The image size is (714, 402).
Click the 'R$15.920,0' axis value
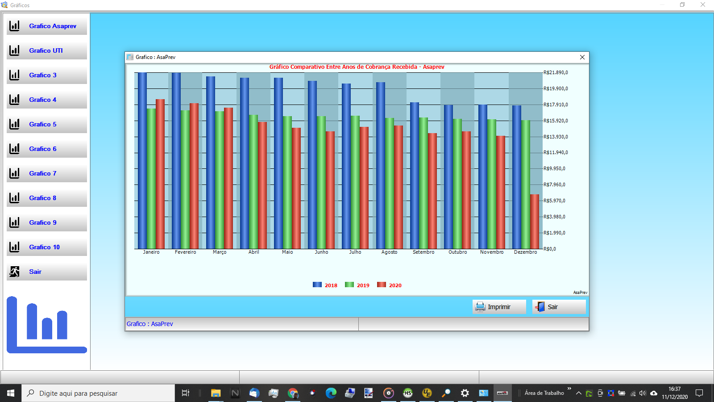pyautogui.click(x=556, y=121)
